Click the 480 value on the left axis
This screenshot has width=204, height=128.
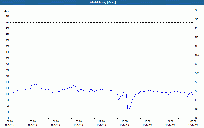[8, 22]
